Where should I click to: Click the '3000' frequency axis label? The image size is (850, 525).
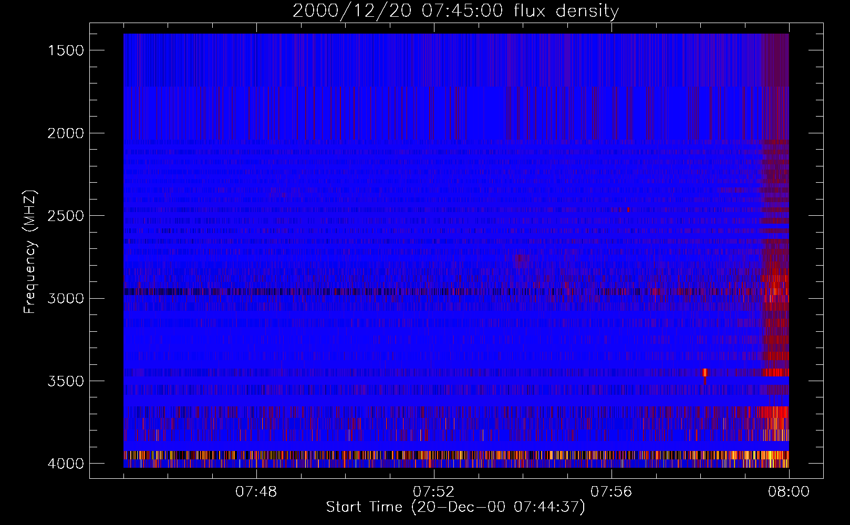pyautogui.click(x=66, y=299)
